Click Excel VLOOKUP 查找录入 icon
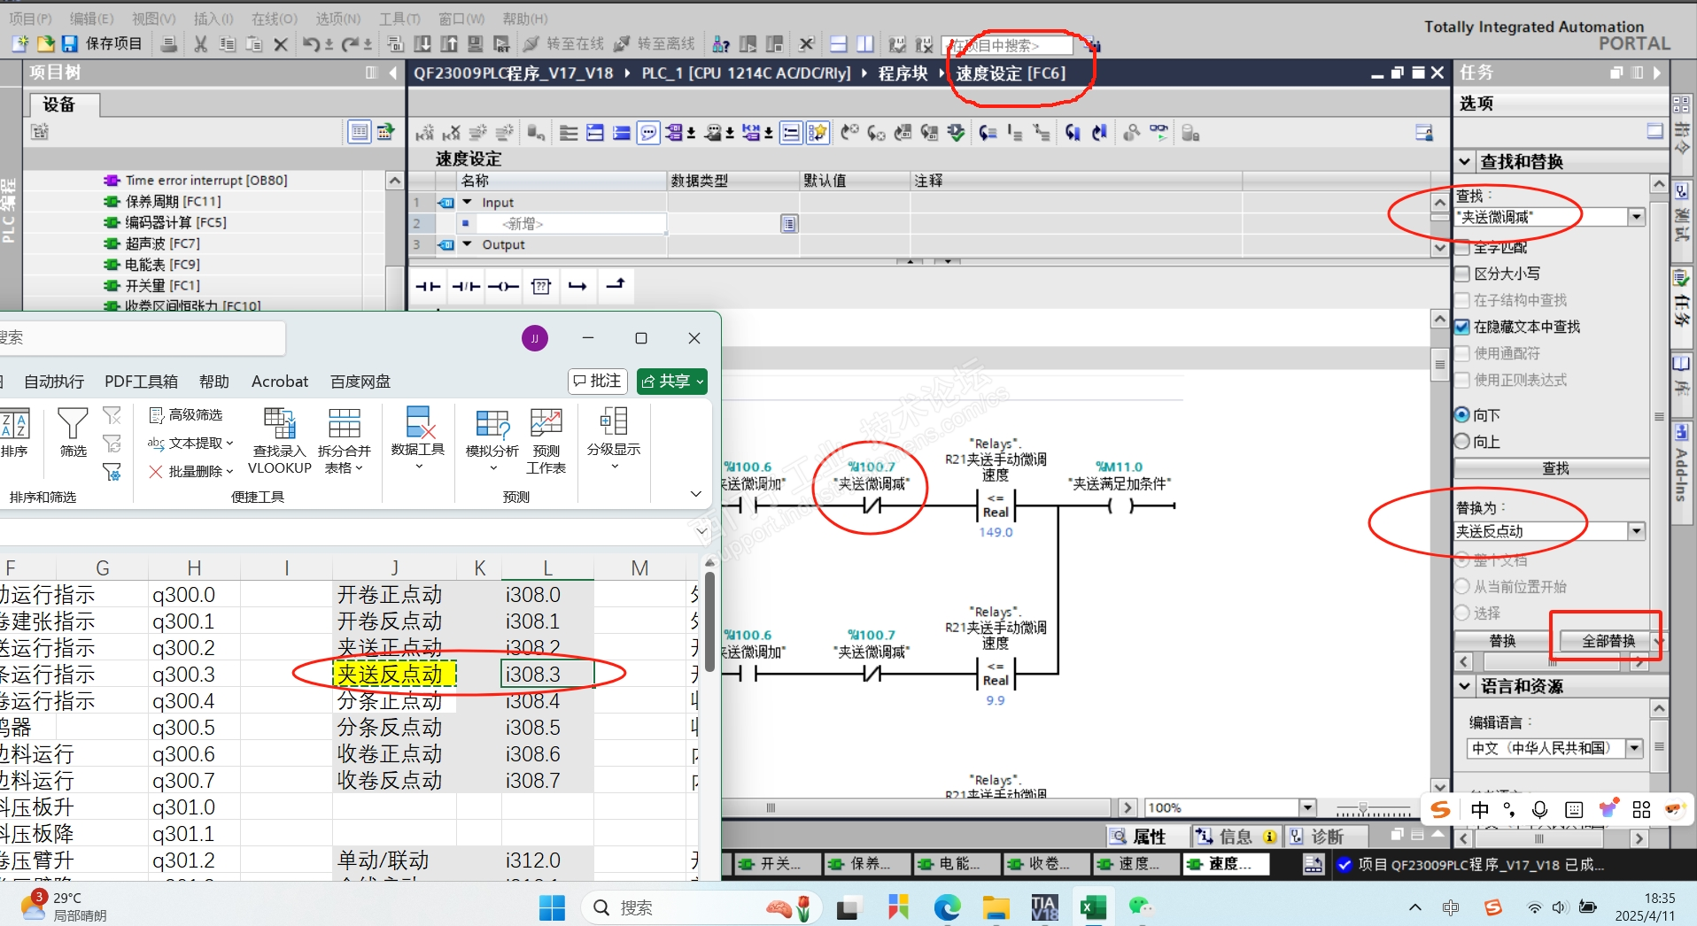 click(280, 441)
